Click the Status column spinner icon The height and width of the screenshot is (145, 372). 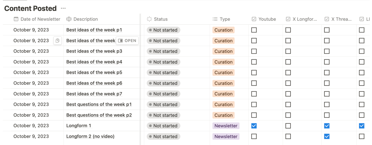[x=149, y=19]
